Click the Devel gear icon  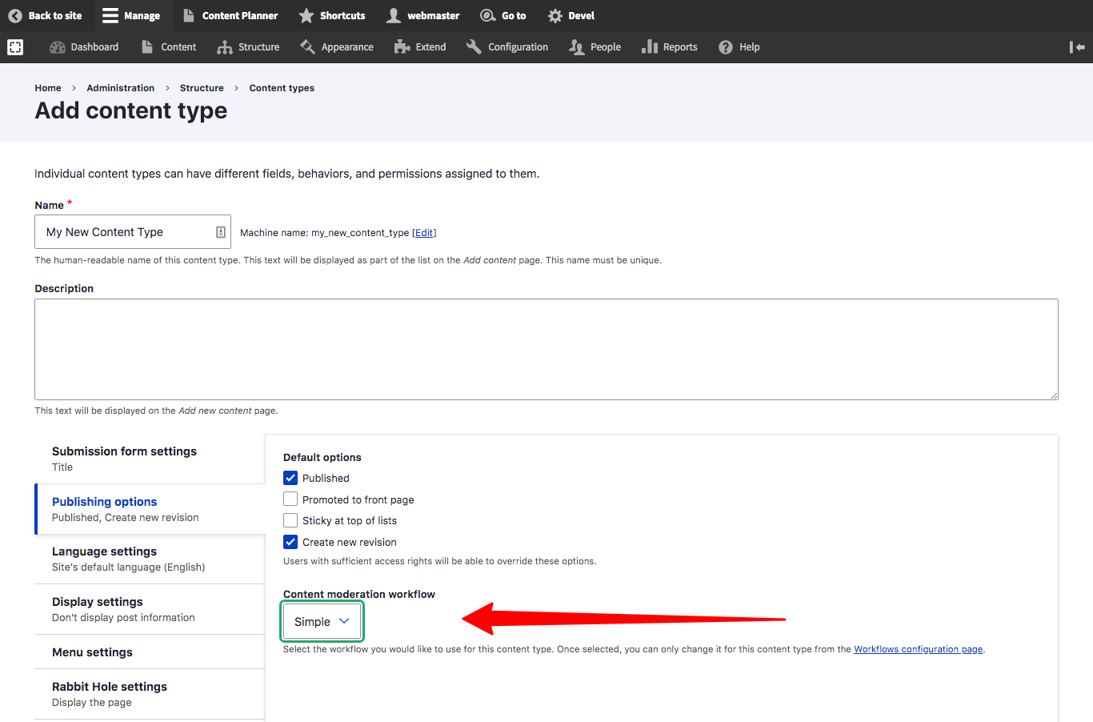555,15
